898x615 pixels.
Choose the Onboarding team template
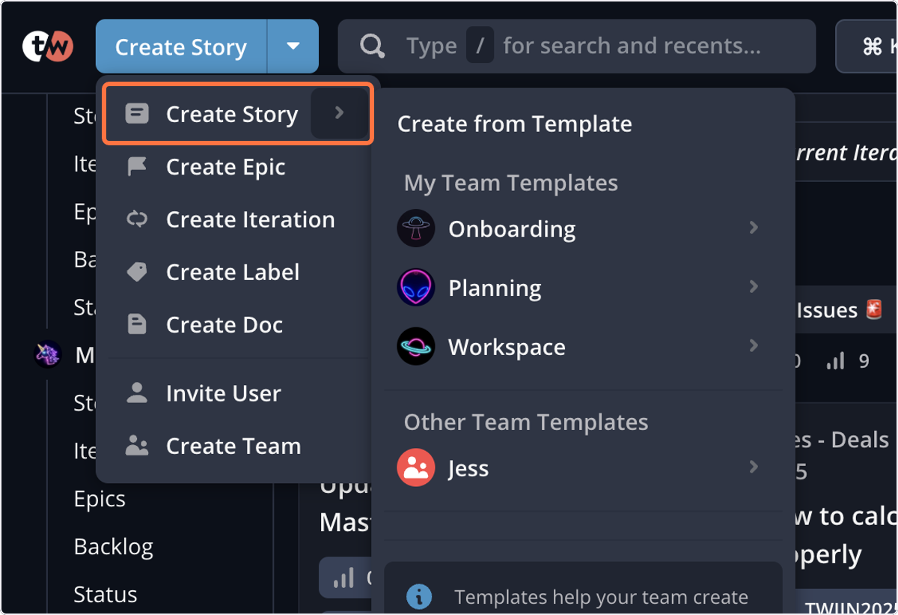(582, 228)
